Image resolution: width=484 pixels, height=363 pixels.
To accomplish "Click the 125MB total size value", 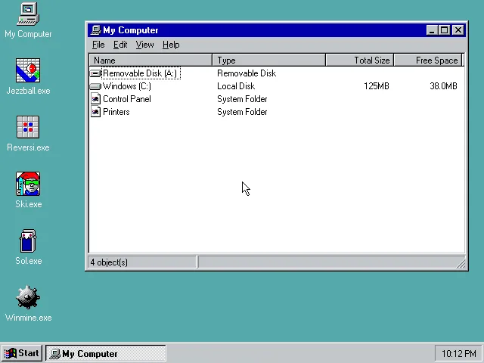I will 377,86.
